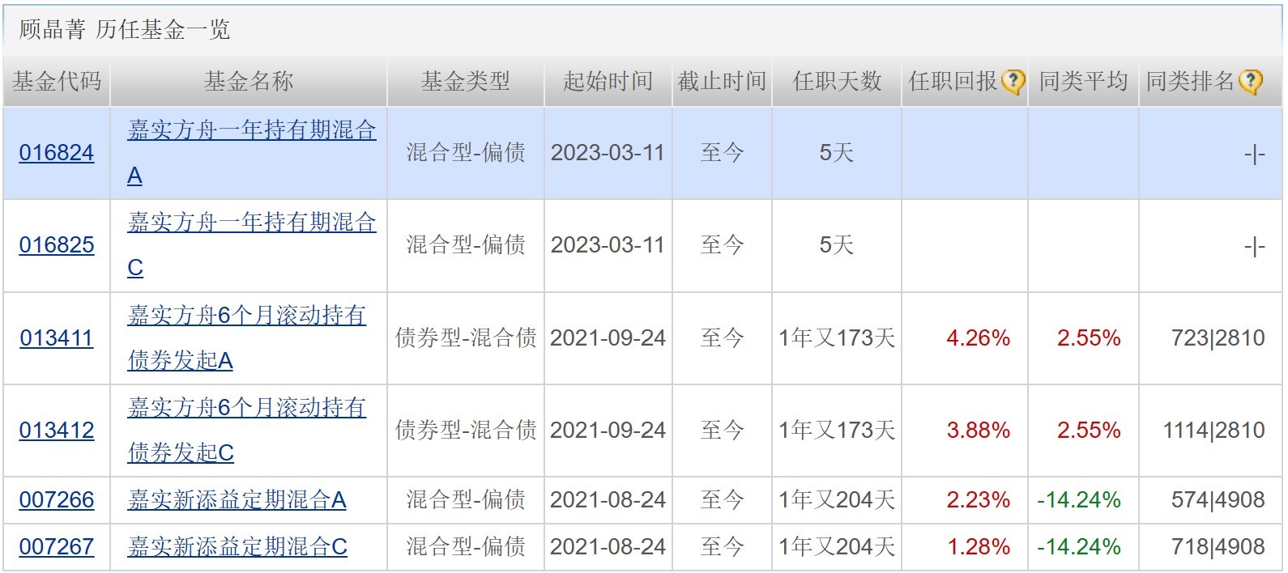Click 混合型-偏债 type in 007267 row
Image resolution: width=1288 pixels, height=573 pixels.
(x=466, y=547)
